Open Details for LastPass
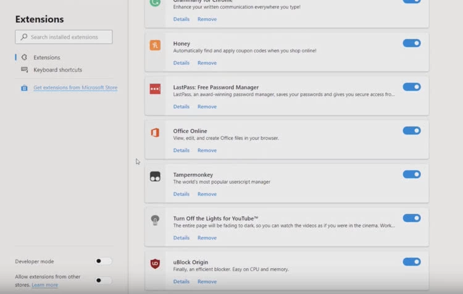Image resolution: width=463 pixels, height=294 pixels. coord(181,107)
